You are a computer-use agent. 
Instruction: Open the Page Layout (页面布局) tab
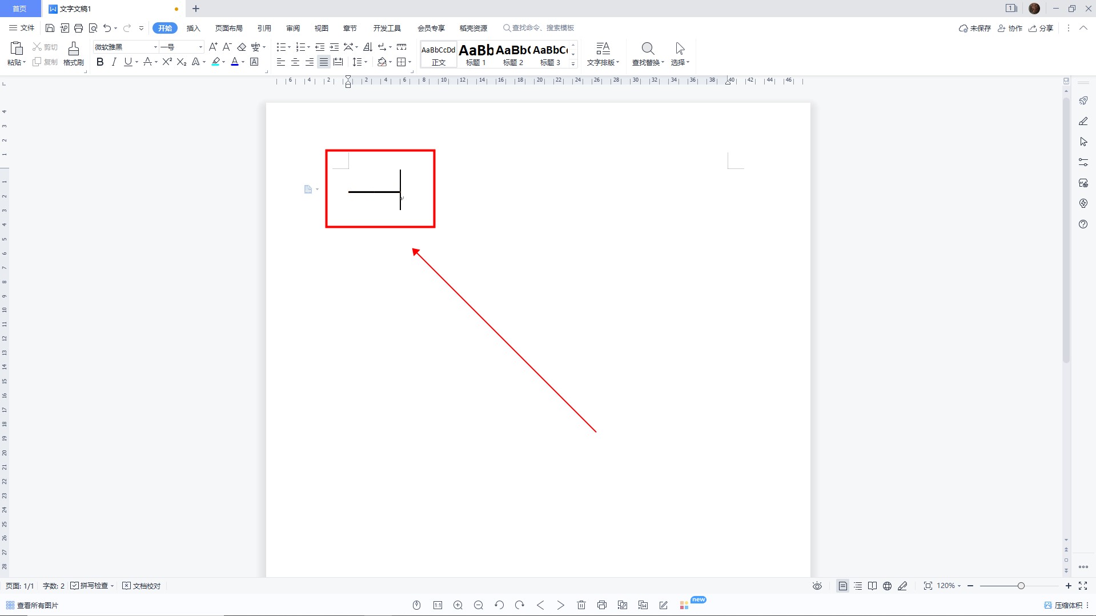point(228,28)
